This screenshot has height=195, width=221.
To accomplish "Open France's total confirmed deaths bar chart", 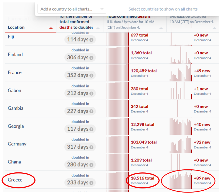I will (x=117, y=73).
